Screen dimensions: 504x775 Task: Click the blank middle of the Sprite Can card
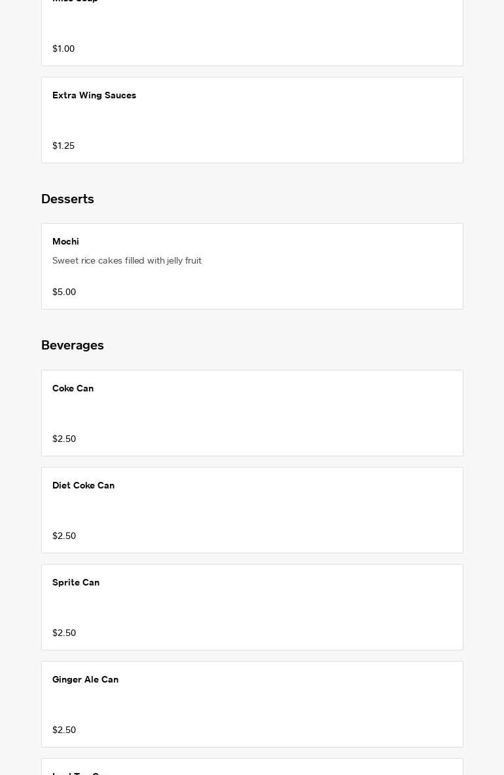pos(252,607)
